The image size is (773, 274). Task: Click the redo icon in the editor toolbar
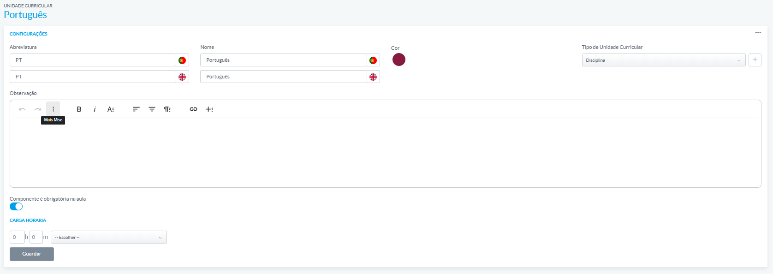pos(38,109)
